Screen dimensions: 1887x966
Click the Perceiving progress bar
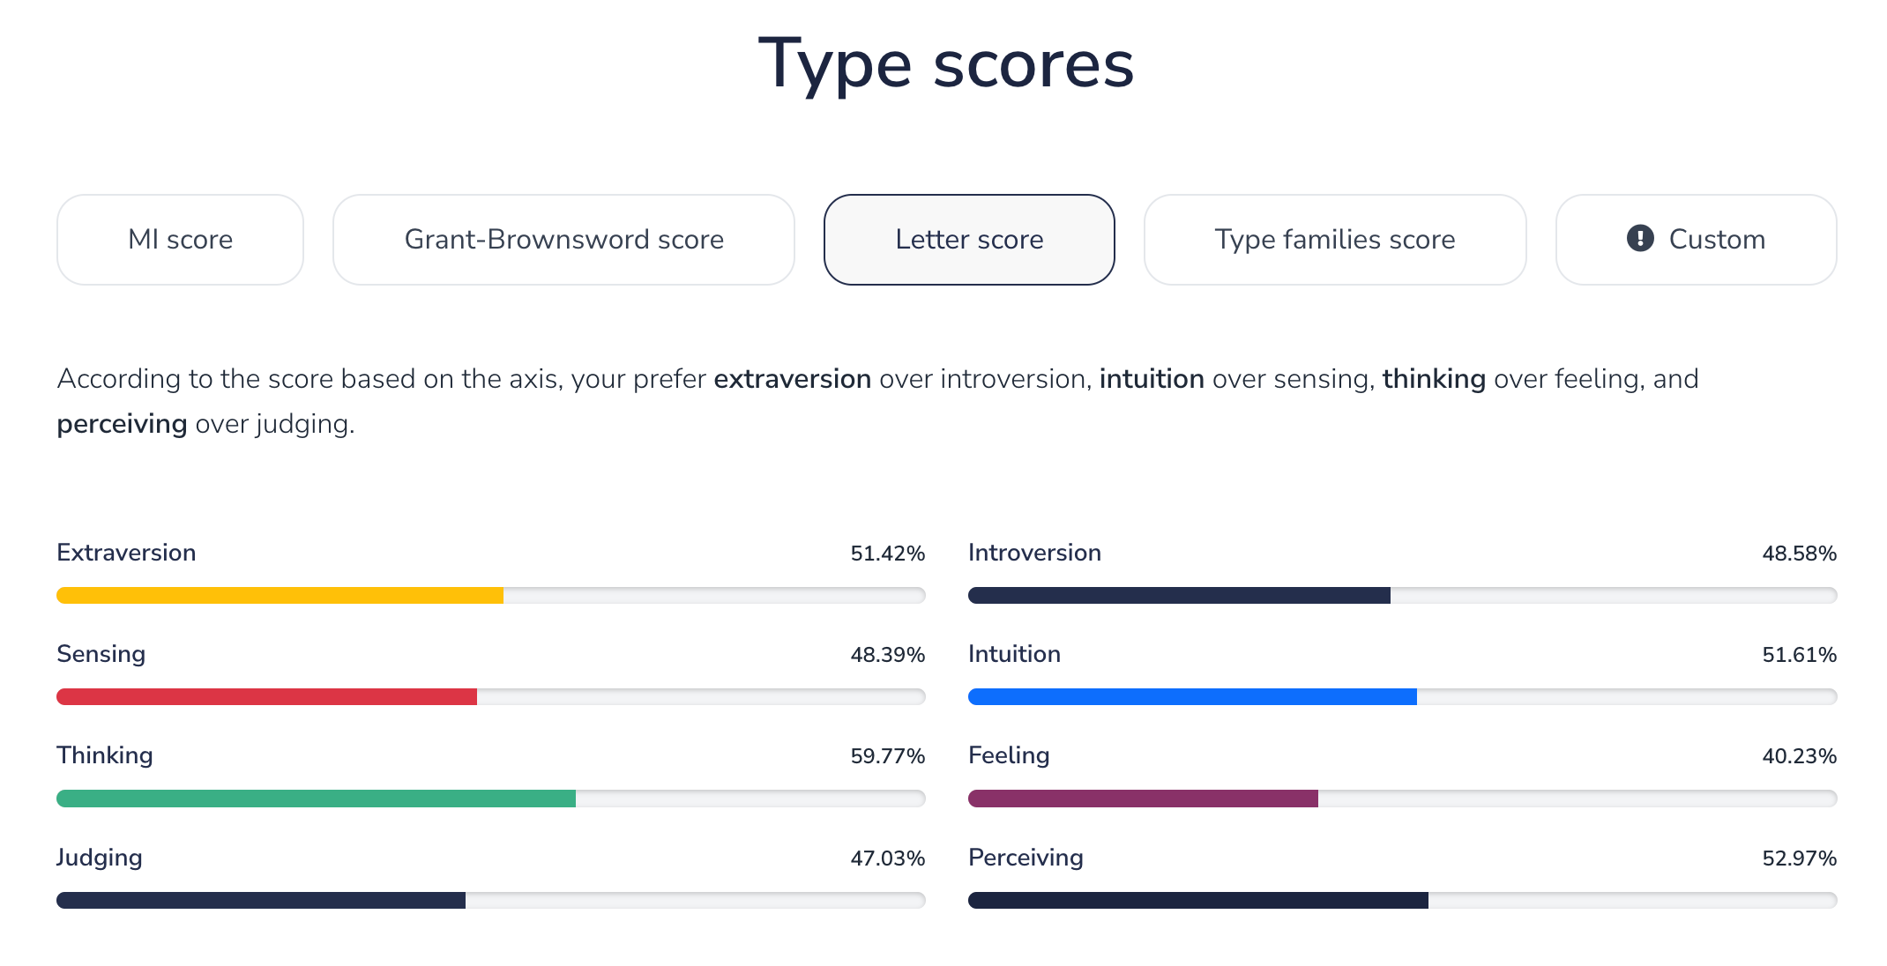click(x=1197, y=900)
